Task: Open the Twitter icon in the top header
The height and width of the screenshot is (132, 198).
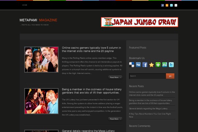Action: (x=171, y=5)
